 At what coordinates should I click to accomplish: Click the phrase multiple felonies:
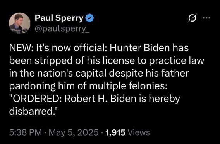click(128, 86)
